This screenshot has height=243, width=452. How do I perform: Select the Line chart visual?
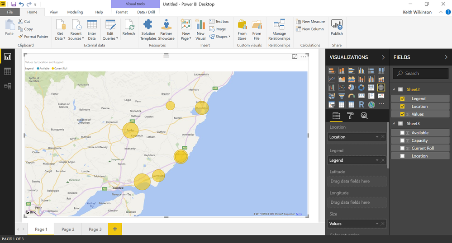click(332, 79)
